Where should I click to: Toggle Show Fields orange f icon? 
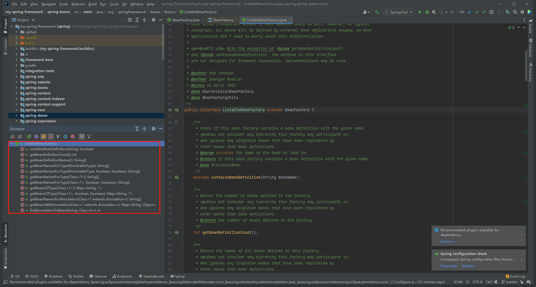click(x=44, y=137)
